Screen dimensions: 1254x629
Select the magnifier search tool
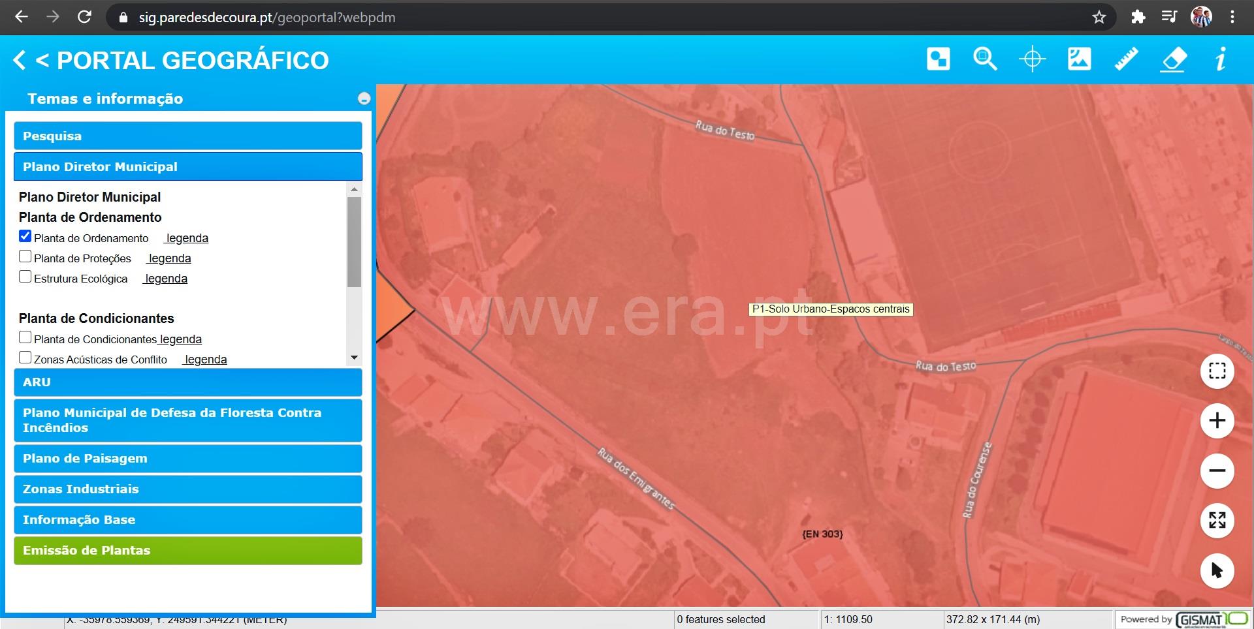point(985,59)
